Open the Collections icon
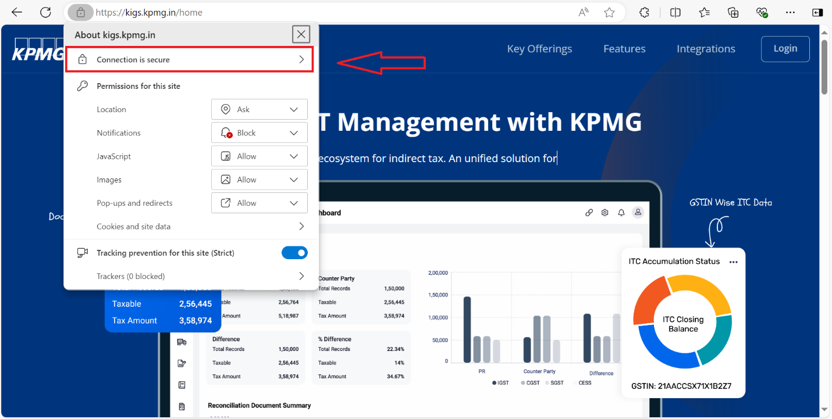832x419 pixels. click(733, 12)
